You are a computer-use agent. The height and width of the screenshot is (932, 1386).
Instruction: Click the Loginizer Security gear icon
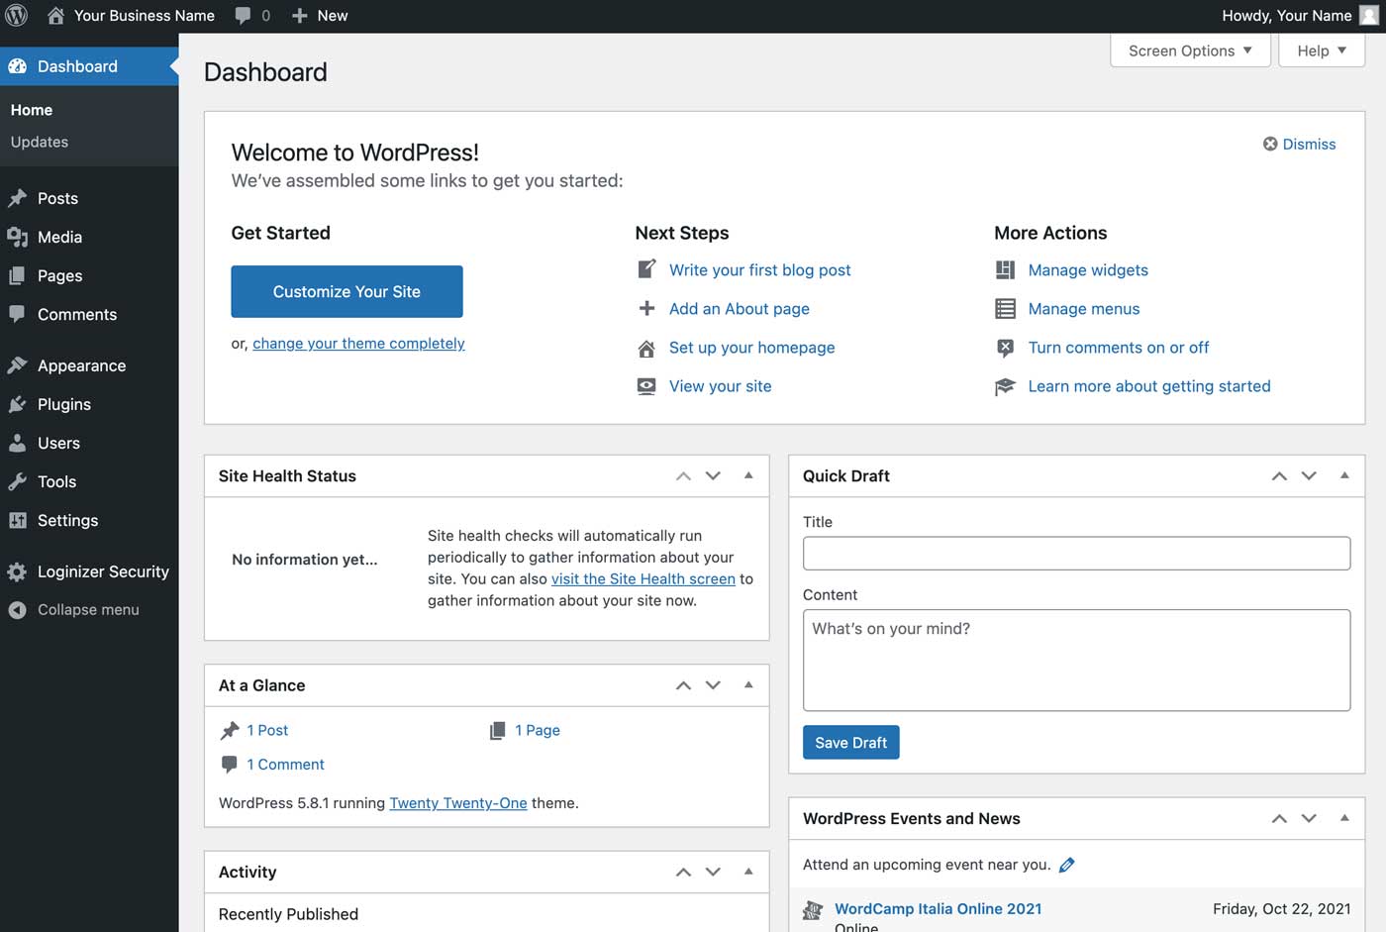tap(20, 571)
